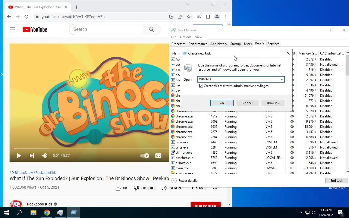Toggle administrative privileges checkbox

click(x=201, y=86)
